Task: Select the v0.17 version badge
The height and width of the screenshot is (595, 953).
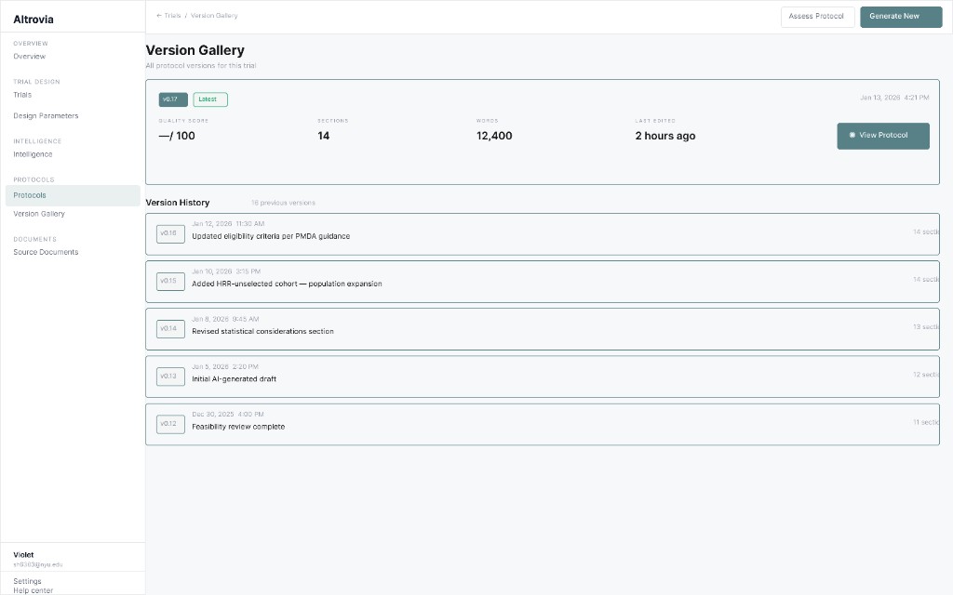Action: (172, 99)
